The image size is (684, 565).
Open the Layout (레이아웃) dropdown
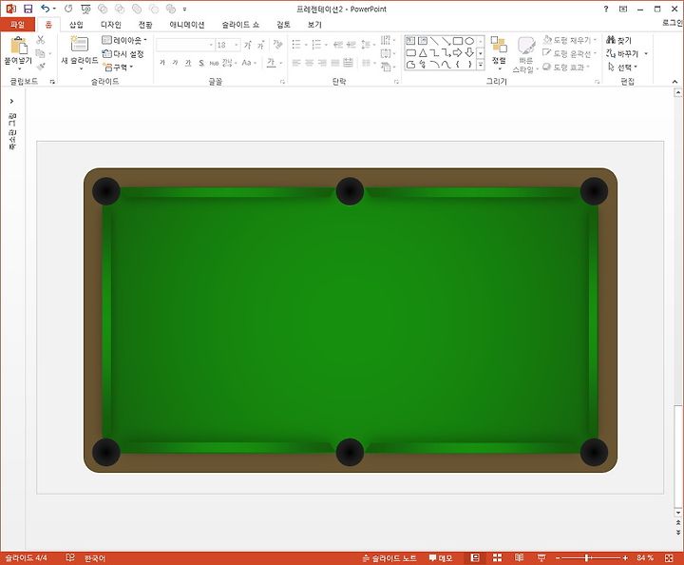click(124, 40)
